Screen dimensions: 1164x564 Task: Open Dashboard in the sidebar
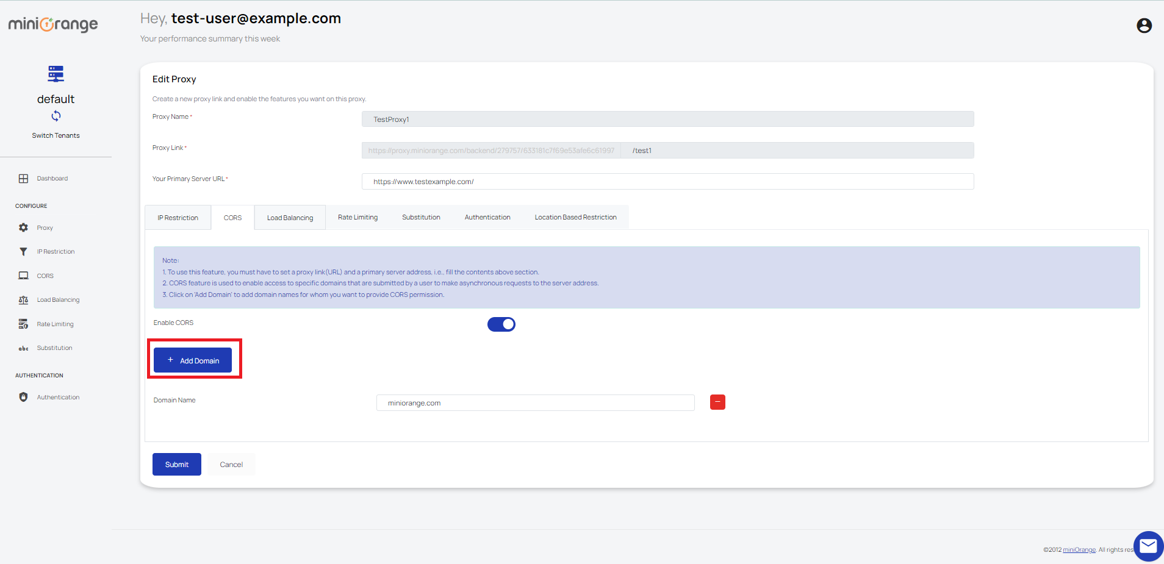[52, 179]
